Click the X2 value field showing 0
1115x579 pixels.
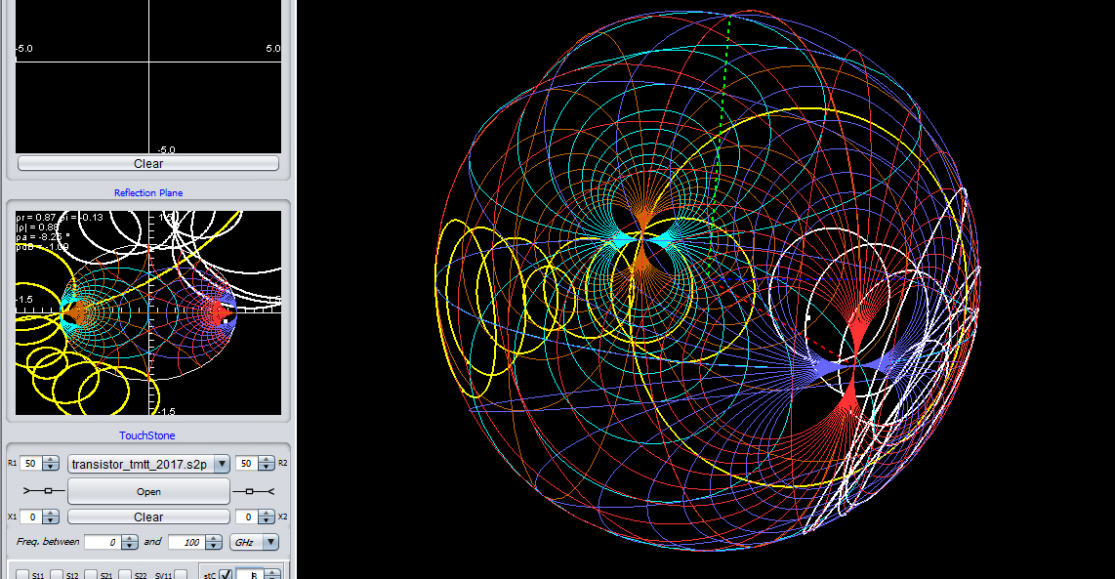click(247, 517)
